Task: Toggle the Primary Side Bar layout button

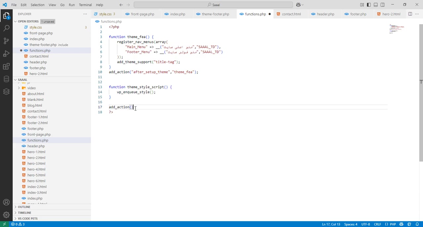Action: tap(369, 5)
